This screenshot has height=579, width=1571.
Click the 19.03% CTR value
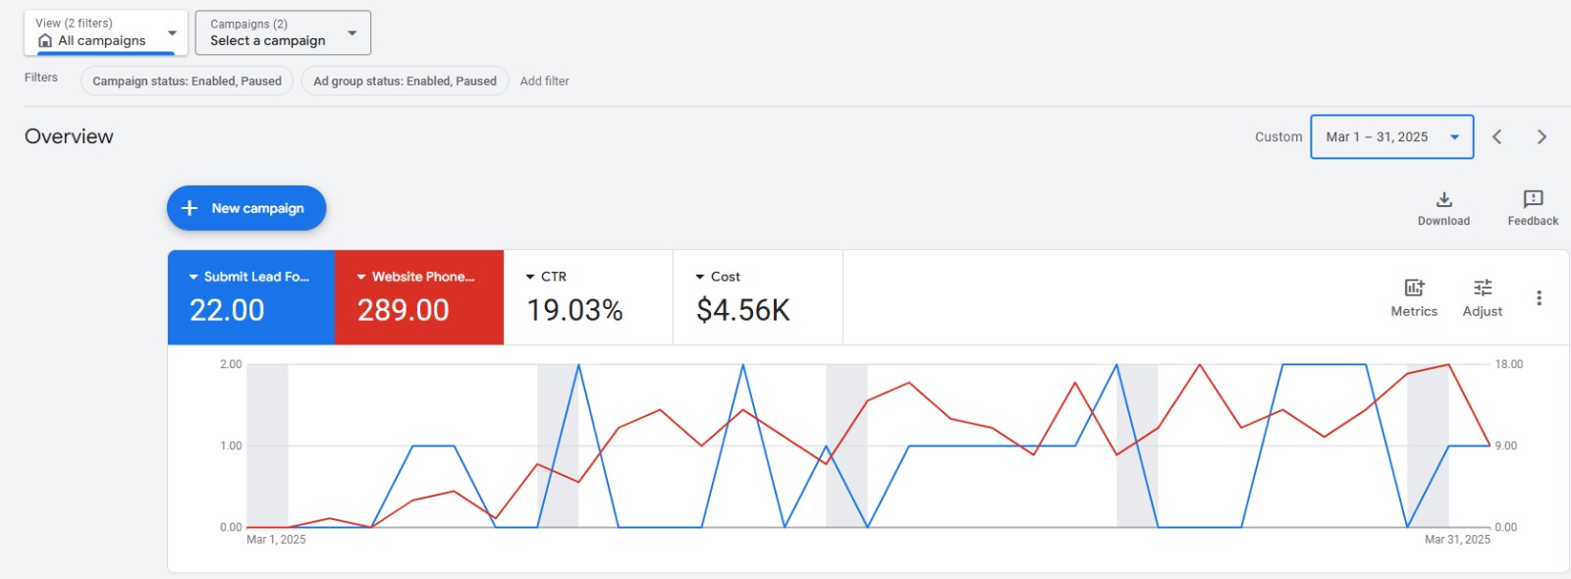[x=575, y=310]
